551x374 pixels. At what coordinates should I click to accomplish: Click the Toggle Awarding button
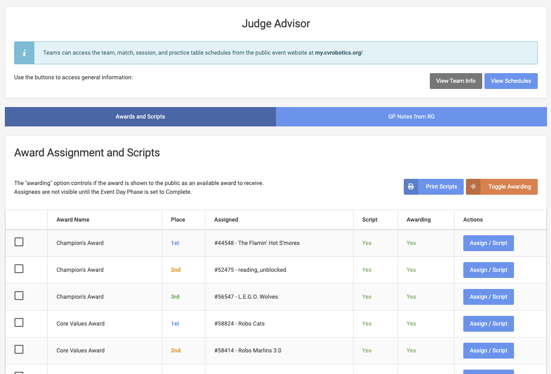509,187
